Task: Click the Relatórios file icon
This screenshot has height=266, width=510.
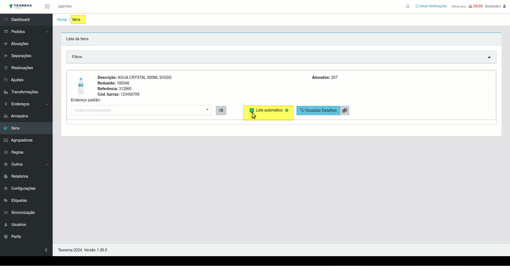Action: (x=6, y=176)
